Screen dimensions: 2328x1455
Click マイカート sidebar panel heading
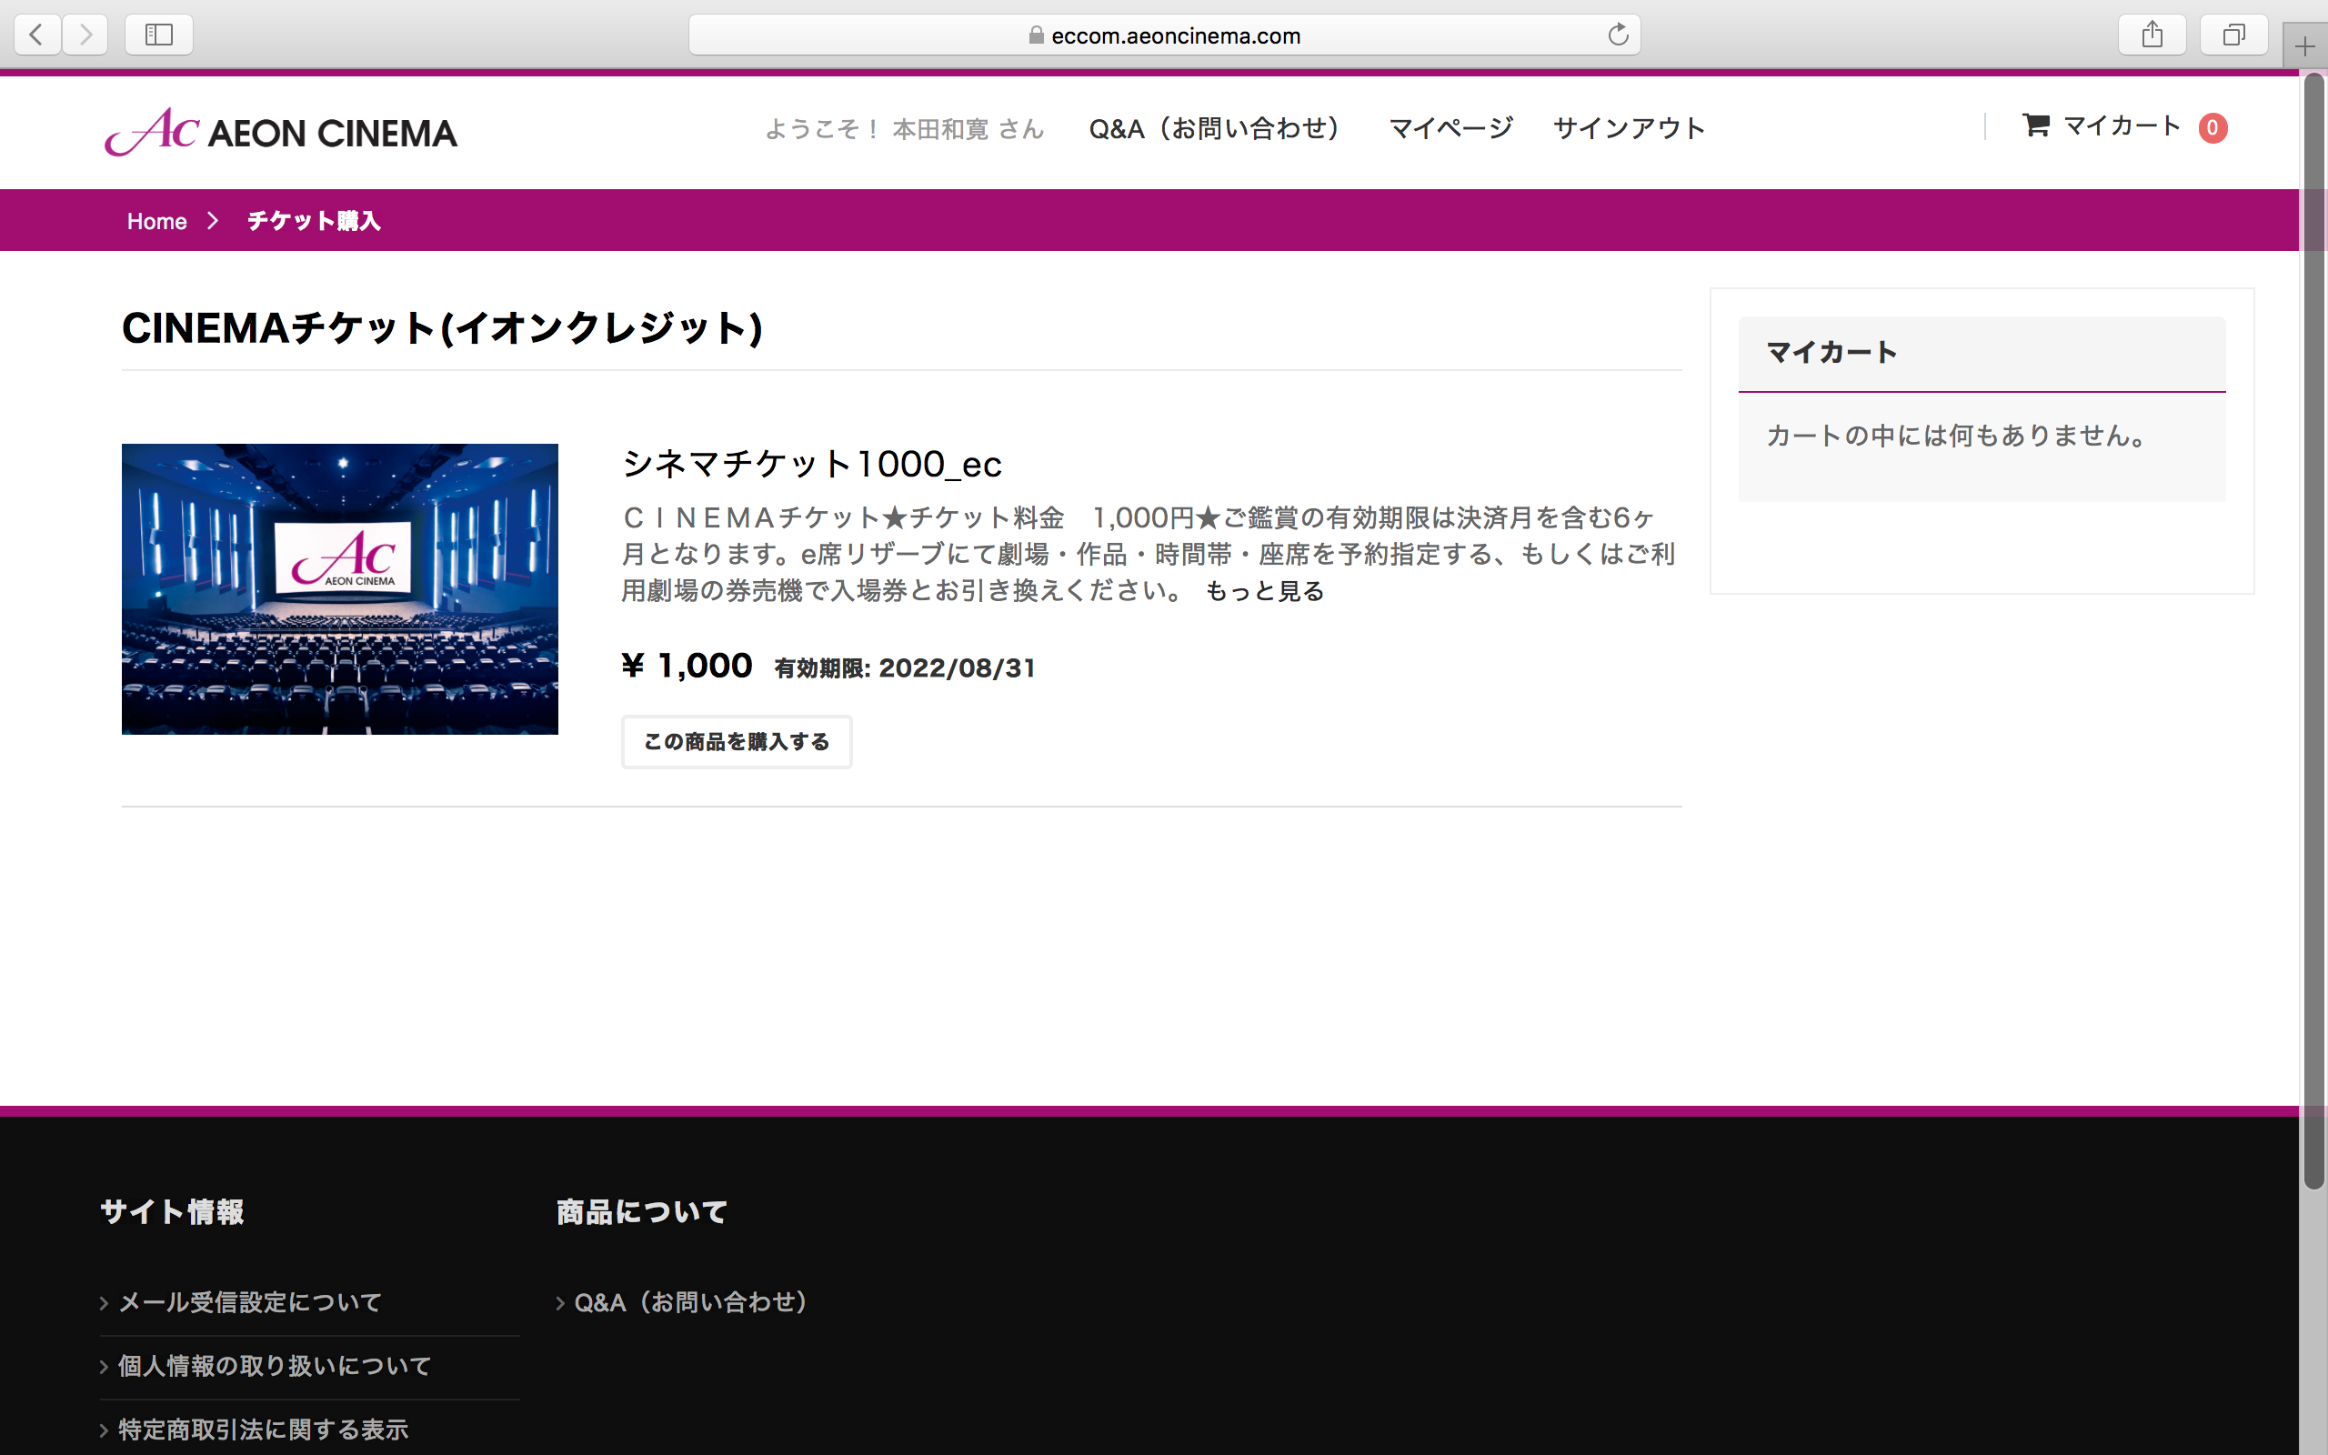click(x=1831, y=352)
